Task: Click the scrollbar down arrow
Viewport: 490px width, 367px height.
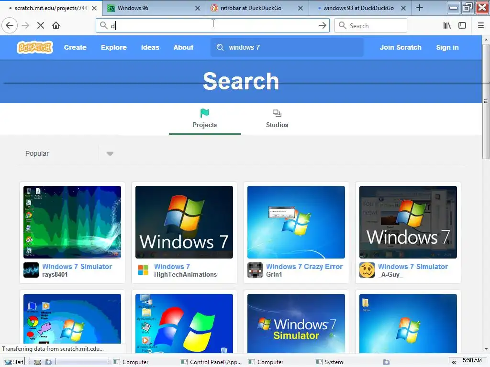Action: 486,349
